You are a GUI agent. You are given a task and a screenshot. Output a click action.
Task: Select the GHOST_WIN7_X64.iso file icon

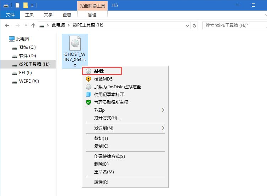coord(75,43)
